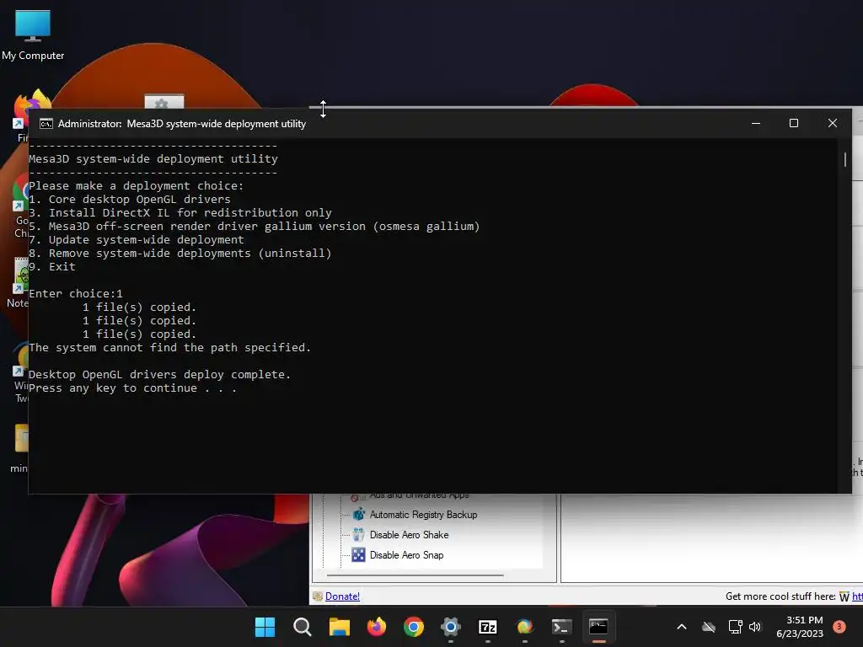Select the My Computer desktop icon
Viewport: 863px width, 647px height.
[x=33, y=35]
